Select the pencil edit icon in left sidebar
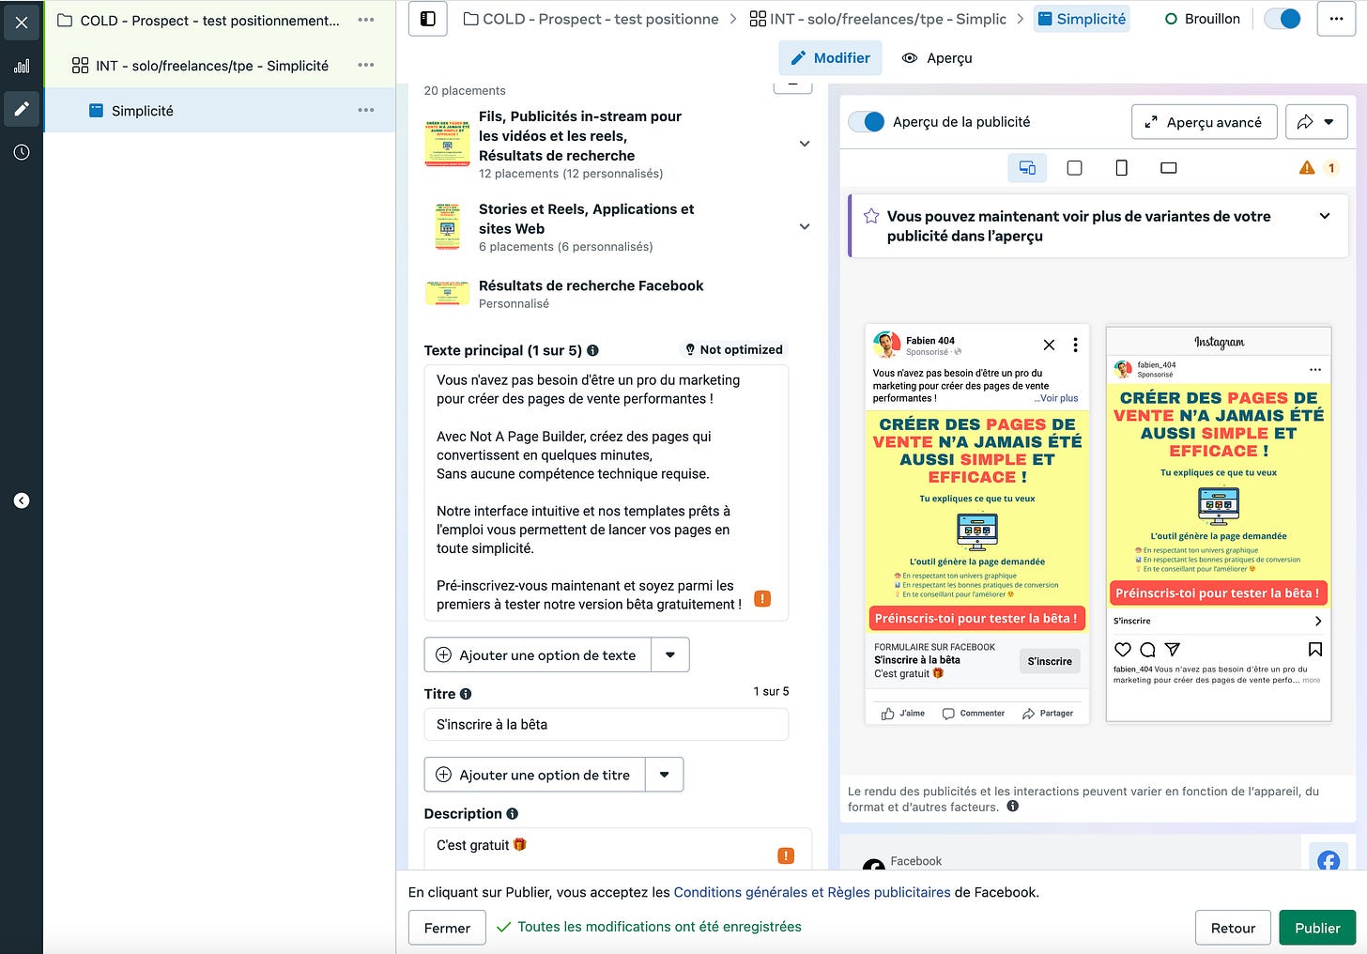 [22, 109]
